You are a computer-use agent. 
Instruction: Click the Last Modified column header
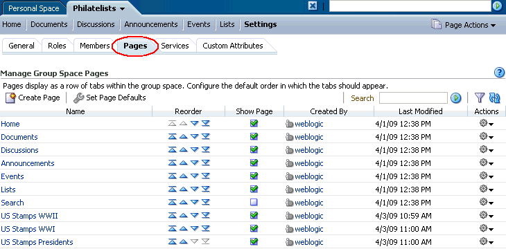click(x=420, y=111)
